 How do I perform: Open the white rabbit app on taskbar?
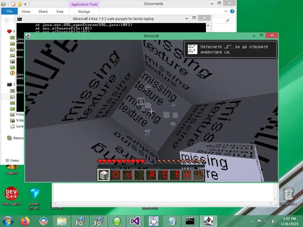pyautogui.click(x=154, y=221)
